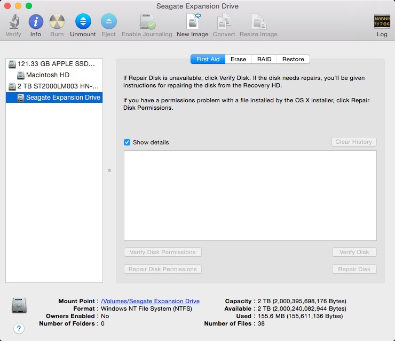The width and height of the screenshot is (395, 341).
Task: Click Verify Disk Permissions button
Action: 162,252
